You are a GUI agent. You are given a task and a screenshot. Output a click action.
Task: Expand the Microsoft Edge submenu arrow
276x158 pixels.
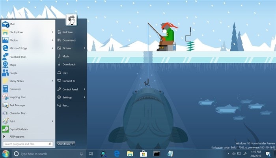[x=52, y=48]
